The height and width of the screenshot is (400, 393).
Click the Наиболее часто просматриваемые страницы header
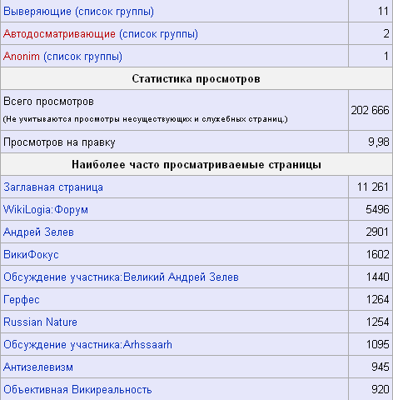pyautogui.click(x=196, y=165)
